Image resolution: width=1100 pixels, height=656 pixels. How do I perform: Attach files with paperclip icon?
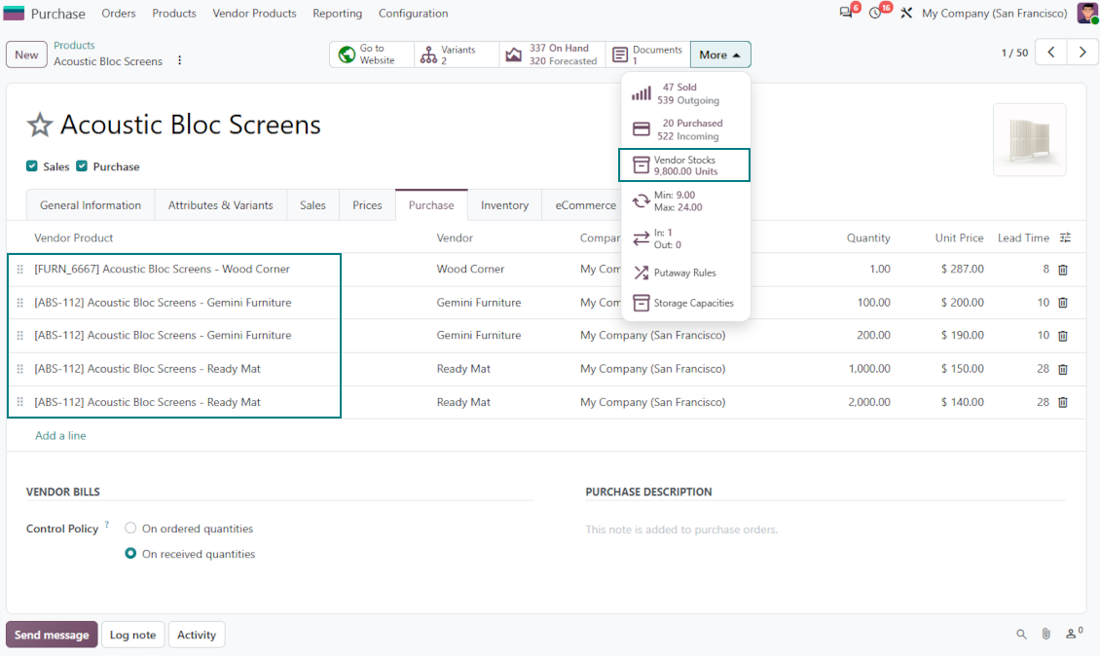[1046, 635]
